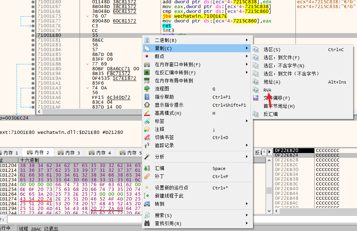Expand the 搜索(S) submenu arrow

click(x=246, y=215)
